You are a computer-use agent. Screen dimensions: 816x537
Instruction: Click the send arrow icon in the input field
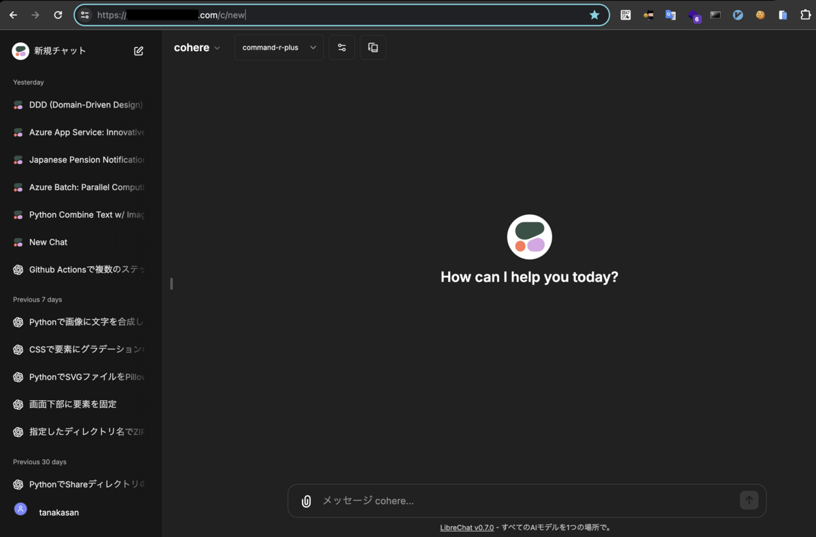[x=749, y=500]
